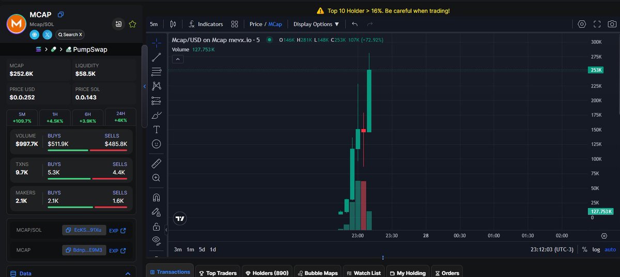Open the Orders tab
This screenshot has height=277, width=620.
tap(447, 272)
